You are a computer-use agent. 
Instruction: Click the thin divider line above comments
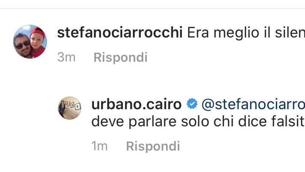[152, 9]
